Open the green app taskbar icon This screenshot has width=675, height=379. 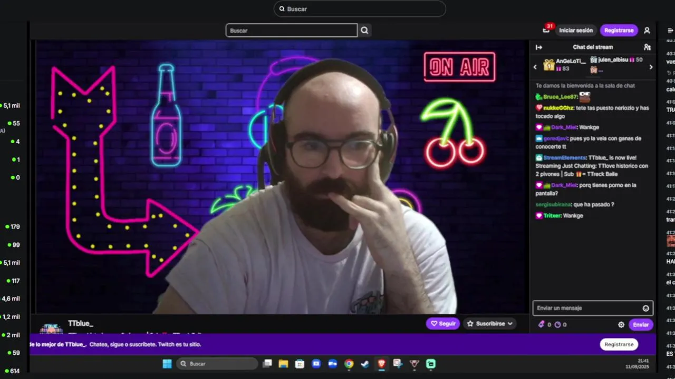[431, 364]
